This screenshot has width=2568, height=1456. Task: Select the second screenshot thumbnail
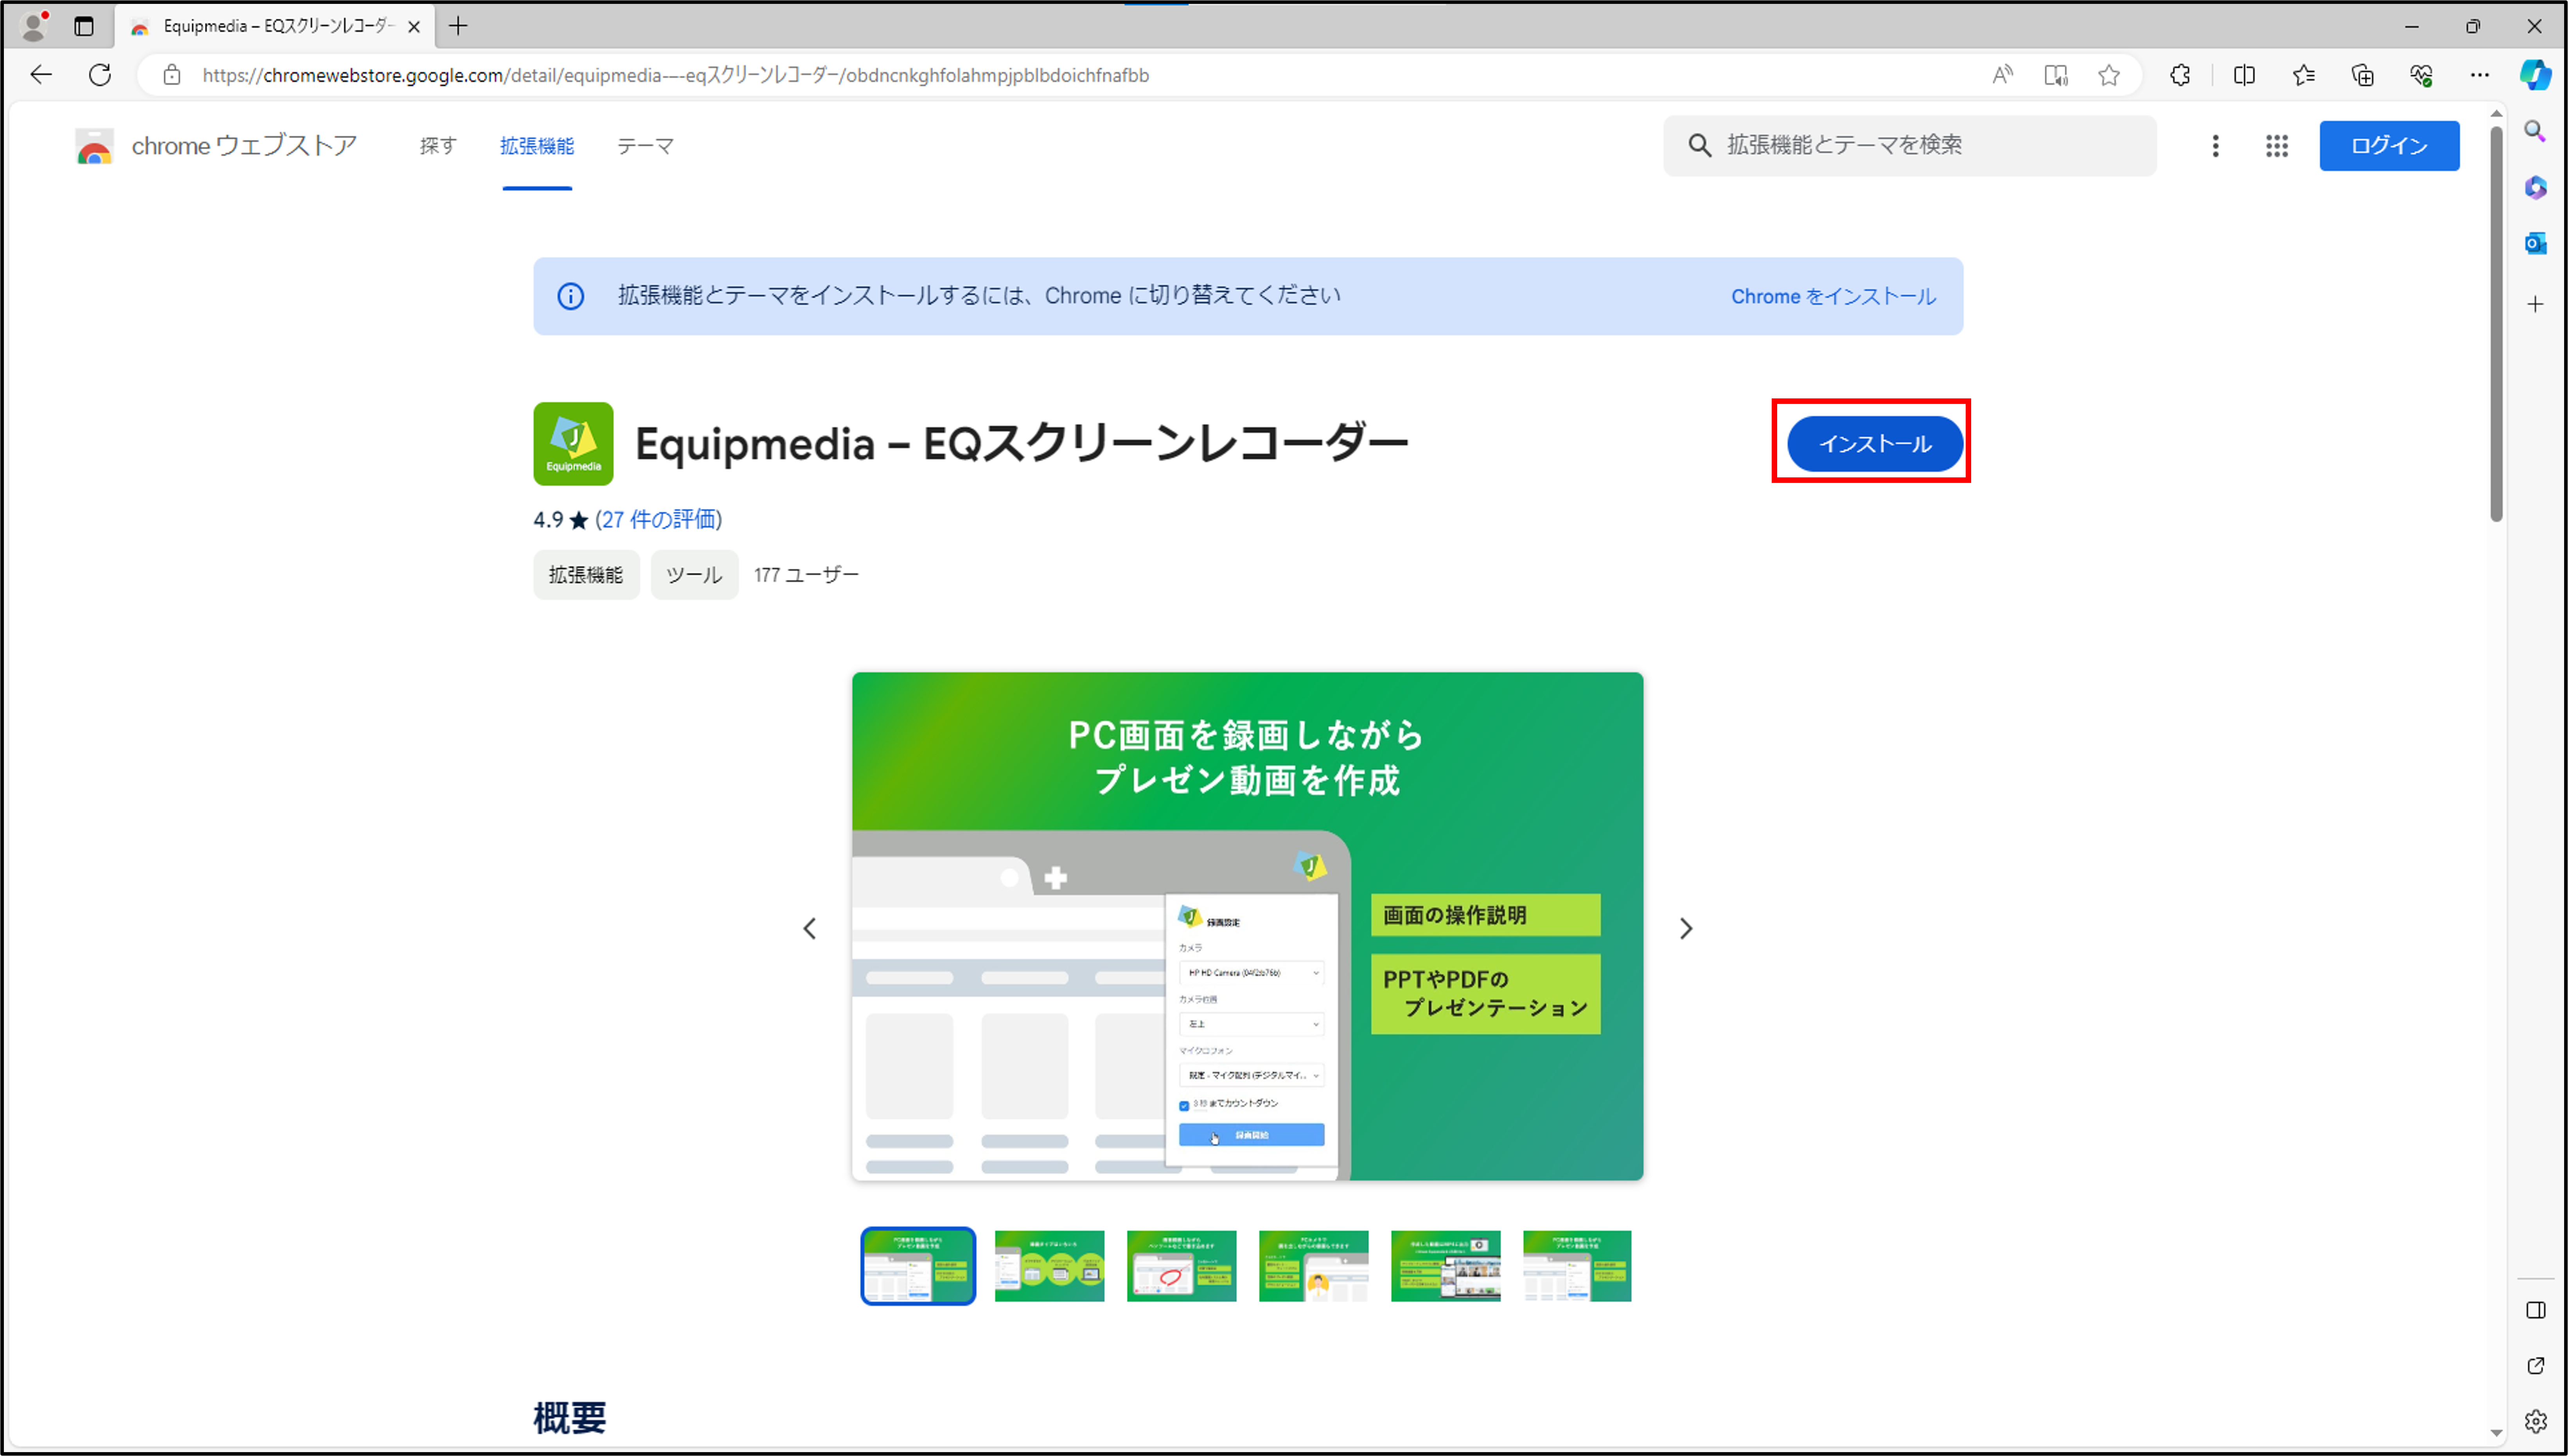pyautogui.click(x=1050, y=1266)
